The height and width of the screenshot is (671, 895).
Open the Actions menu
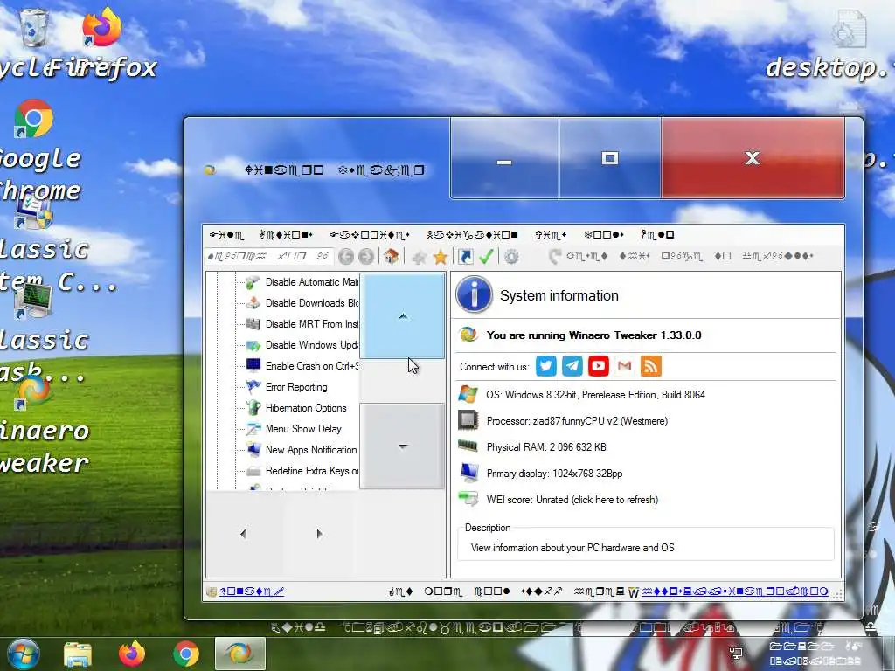pos(286,234)
